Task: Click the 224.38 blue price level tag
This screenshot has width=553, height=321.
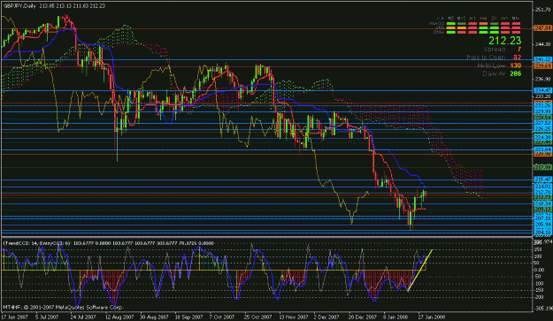Action: (542, 138)
